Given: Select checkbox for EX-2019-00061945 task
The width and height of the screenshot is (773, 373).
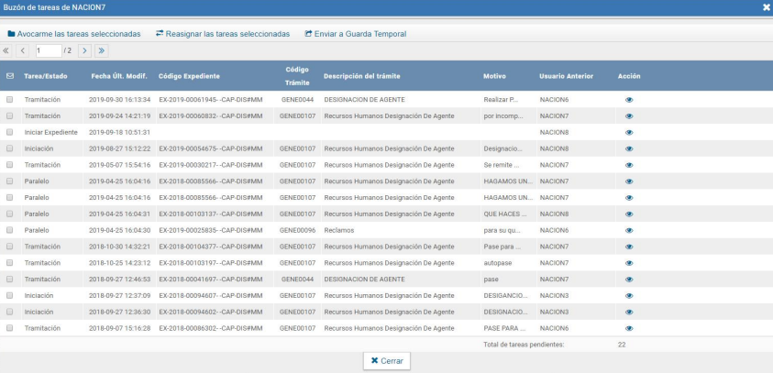Looking at the screenshot, I should pos(10,99).
